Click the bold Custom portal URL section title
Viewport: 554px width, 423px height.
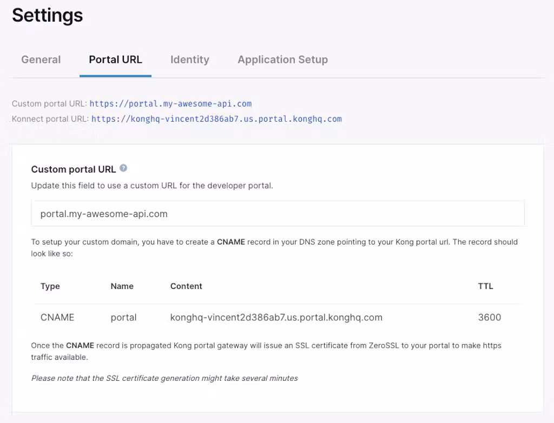(74, 169)
